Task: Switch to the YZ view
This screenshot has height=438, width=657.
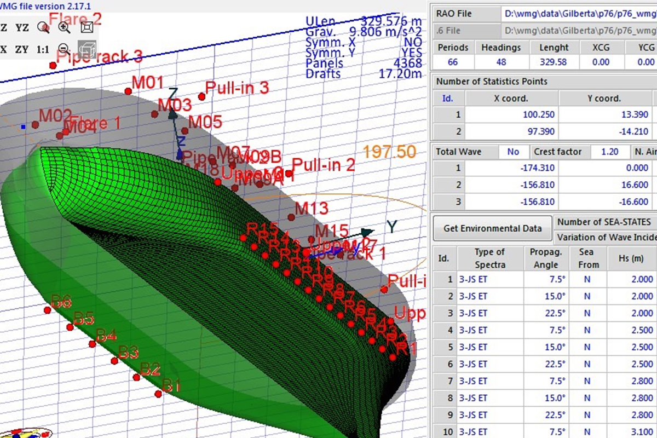Action: (x=22, y=27)
